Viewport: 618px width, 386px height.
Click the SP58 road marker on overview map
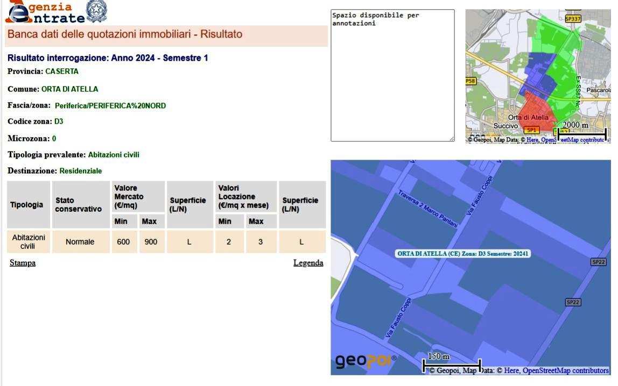click(470, 81)
